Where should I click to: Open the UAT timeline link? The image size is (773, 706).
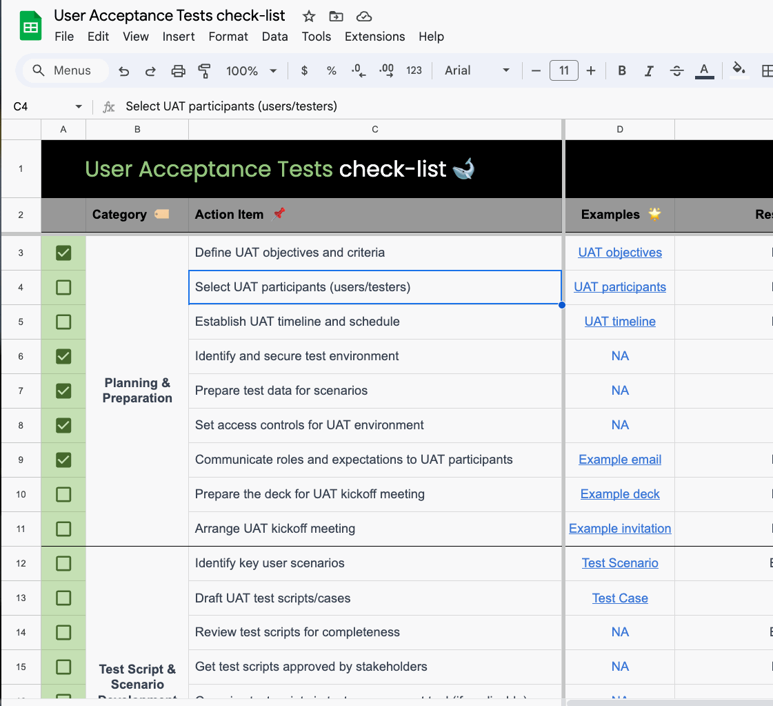tap(620, 322)
